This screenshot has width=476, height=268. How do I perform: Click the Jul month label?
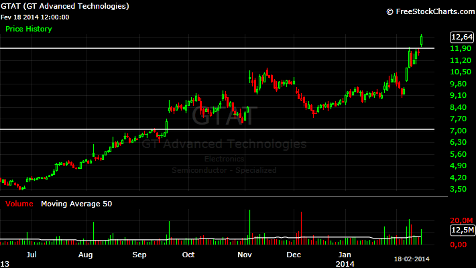click(32, 255)
